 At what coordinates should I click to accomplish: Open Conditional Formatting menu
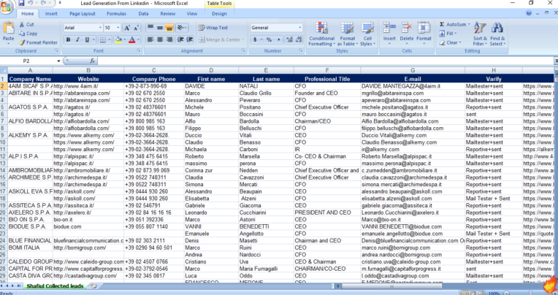coord(321,34)
